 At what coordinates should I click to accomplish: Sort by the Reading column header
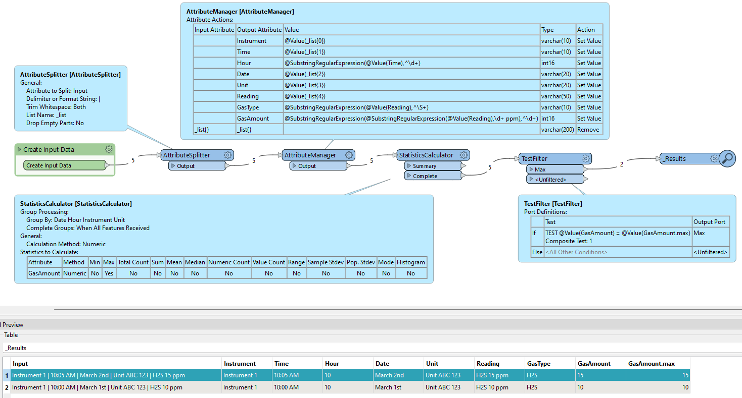499,363
